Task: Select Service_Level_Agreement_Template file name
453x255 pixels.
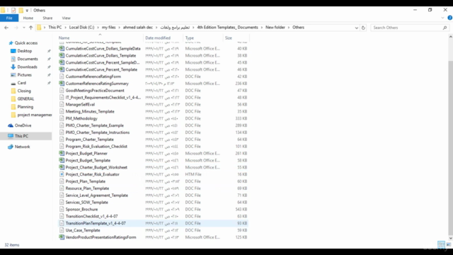Action: [97, 195]
